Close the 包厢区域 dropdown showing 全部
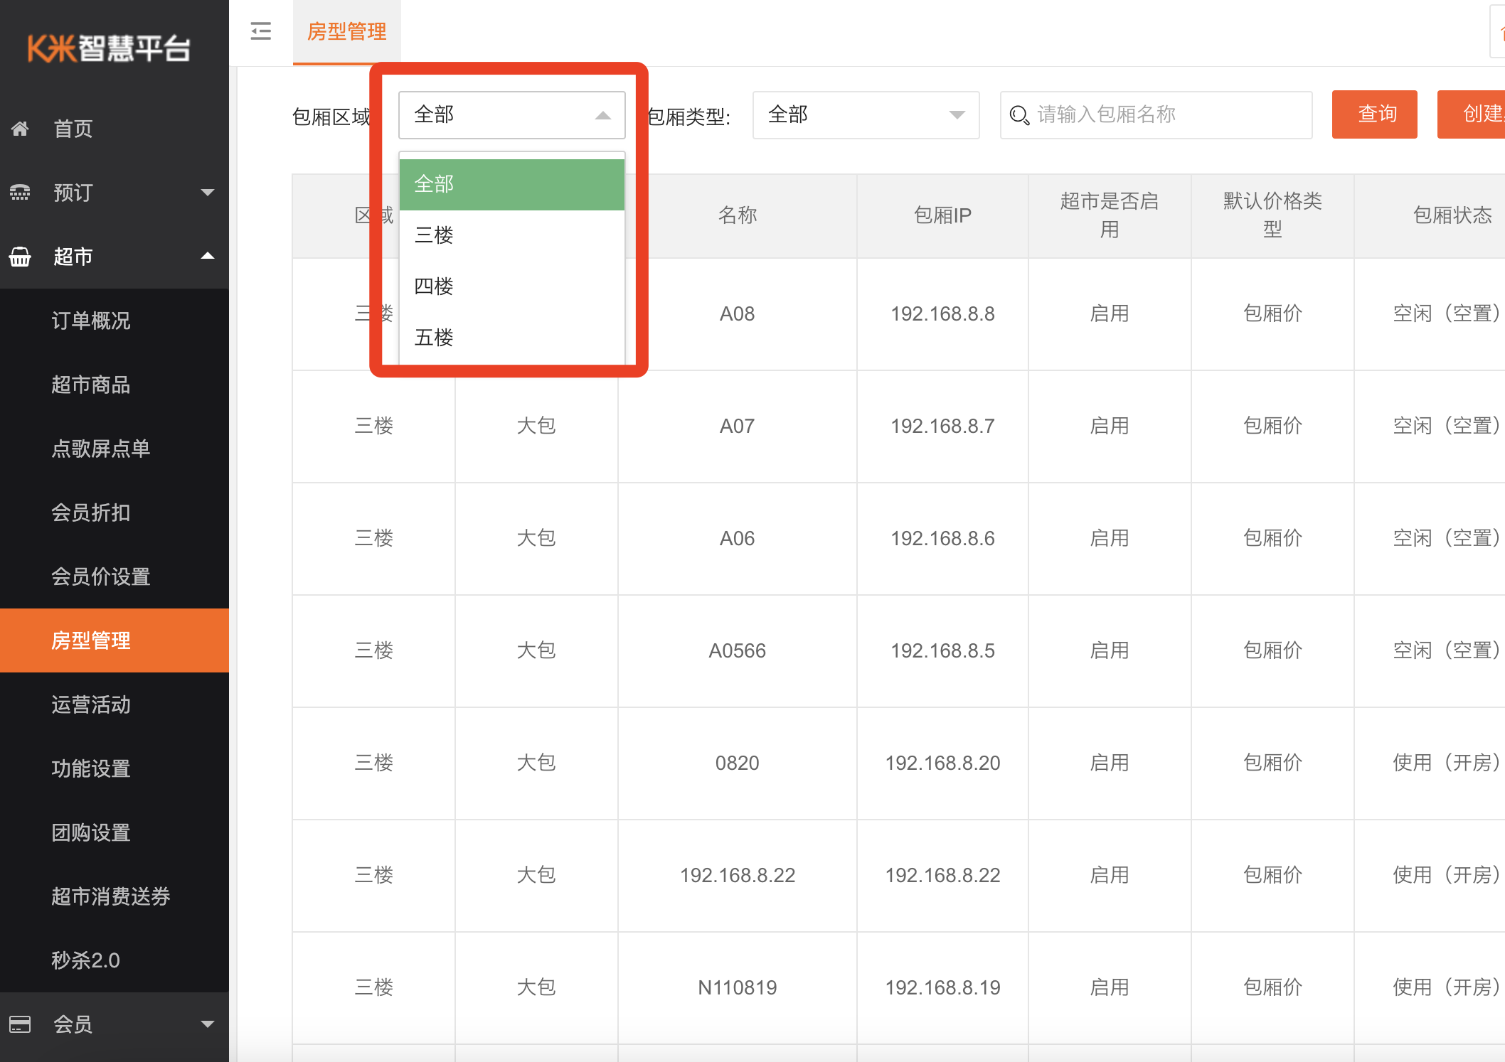 512,115
